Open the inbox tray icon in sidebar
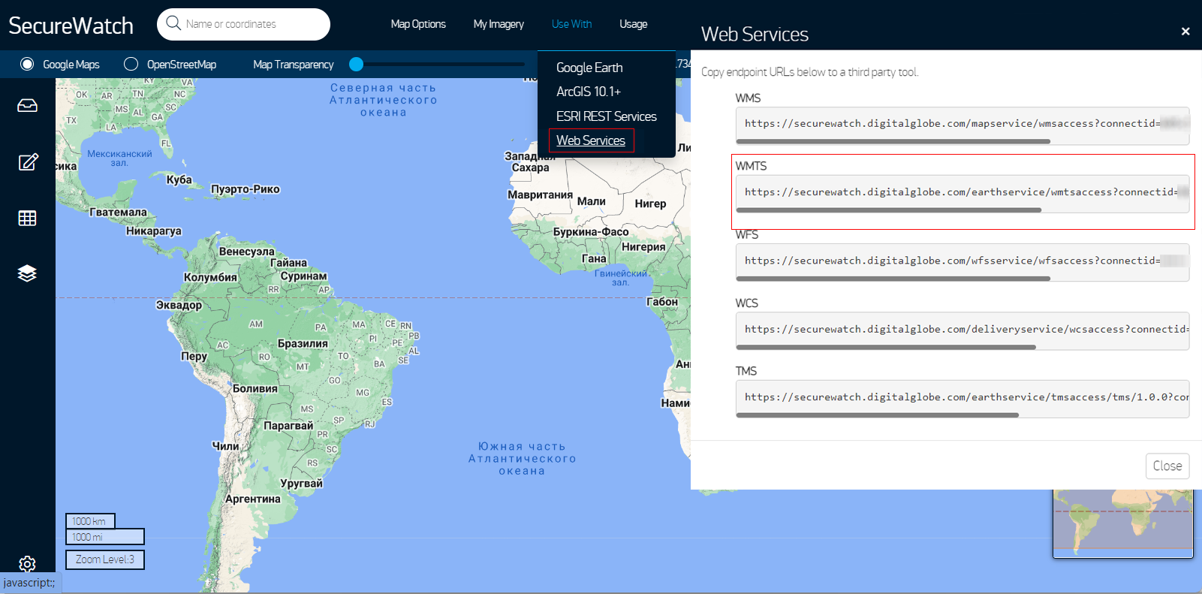The height and width of the screenshot is (594, 1202). point(27,105)
